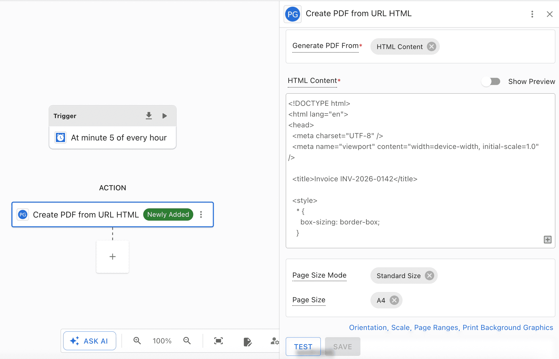Clear A4 page size selection
This screenshot has width=559, height=359.
(394, 300)
